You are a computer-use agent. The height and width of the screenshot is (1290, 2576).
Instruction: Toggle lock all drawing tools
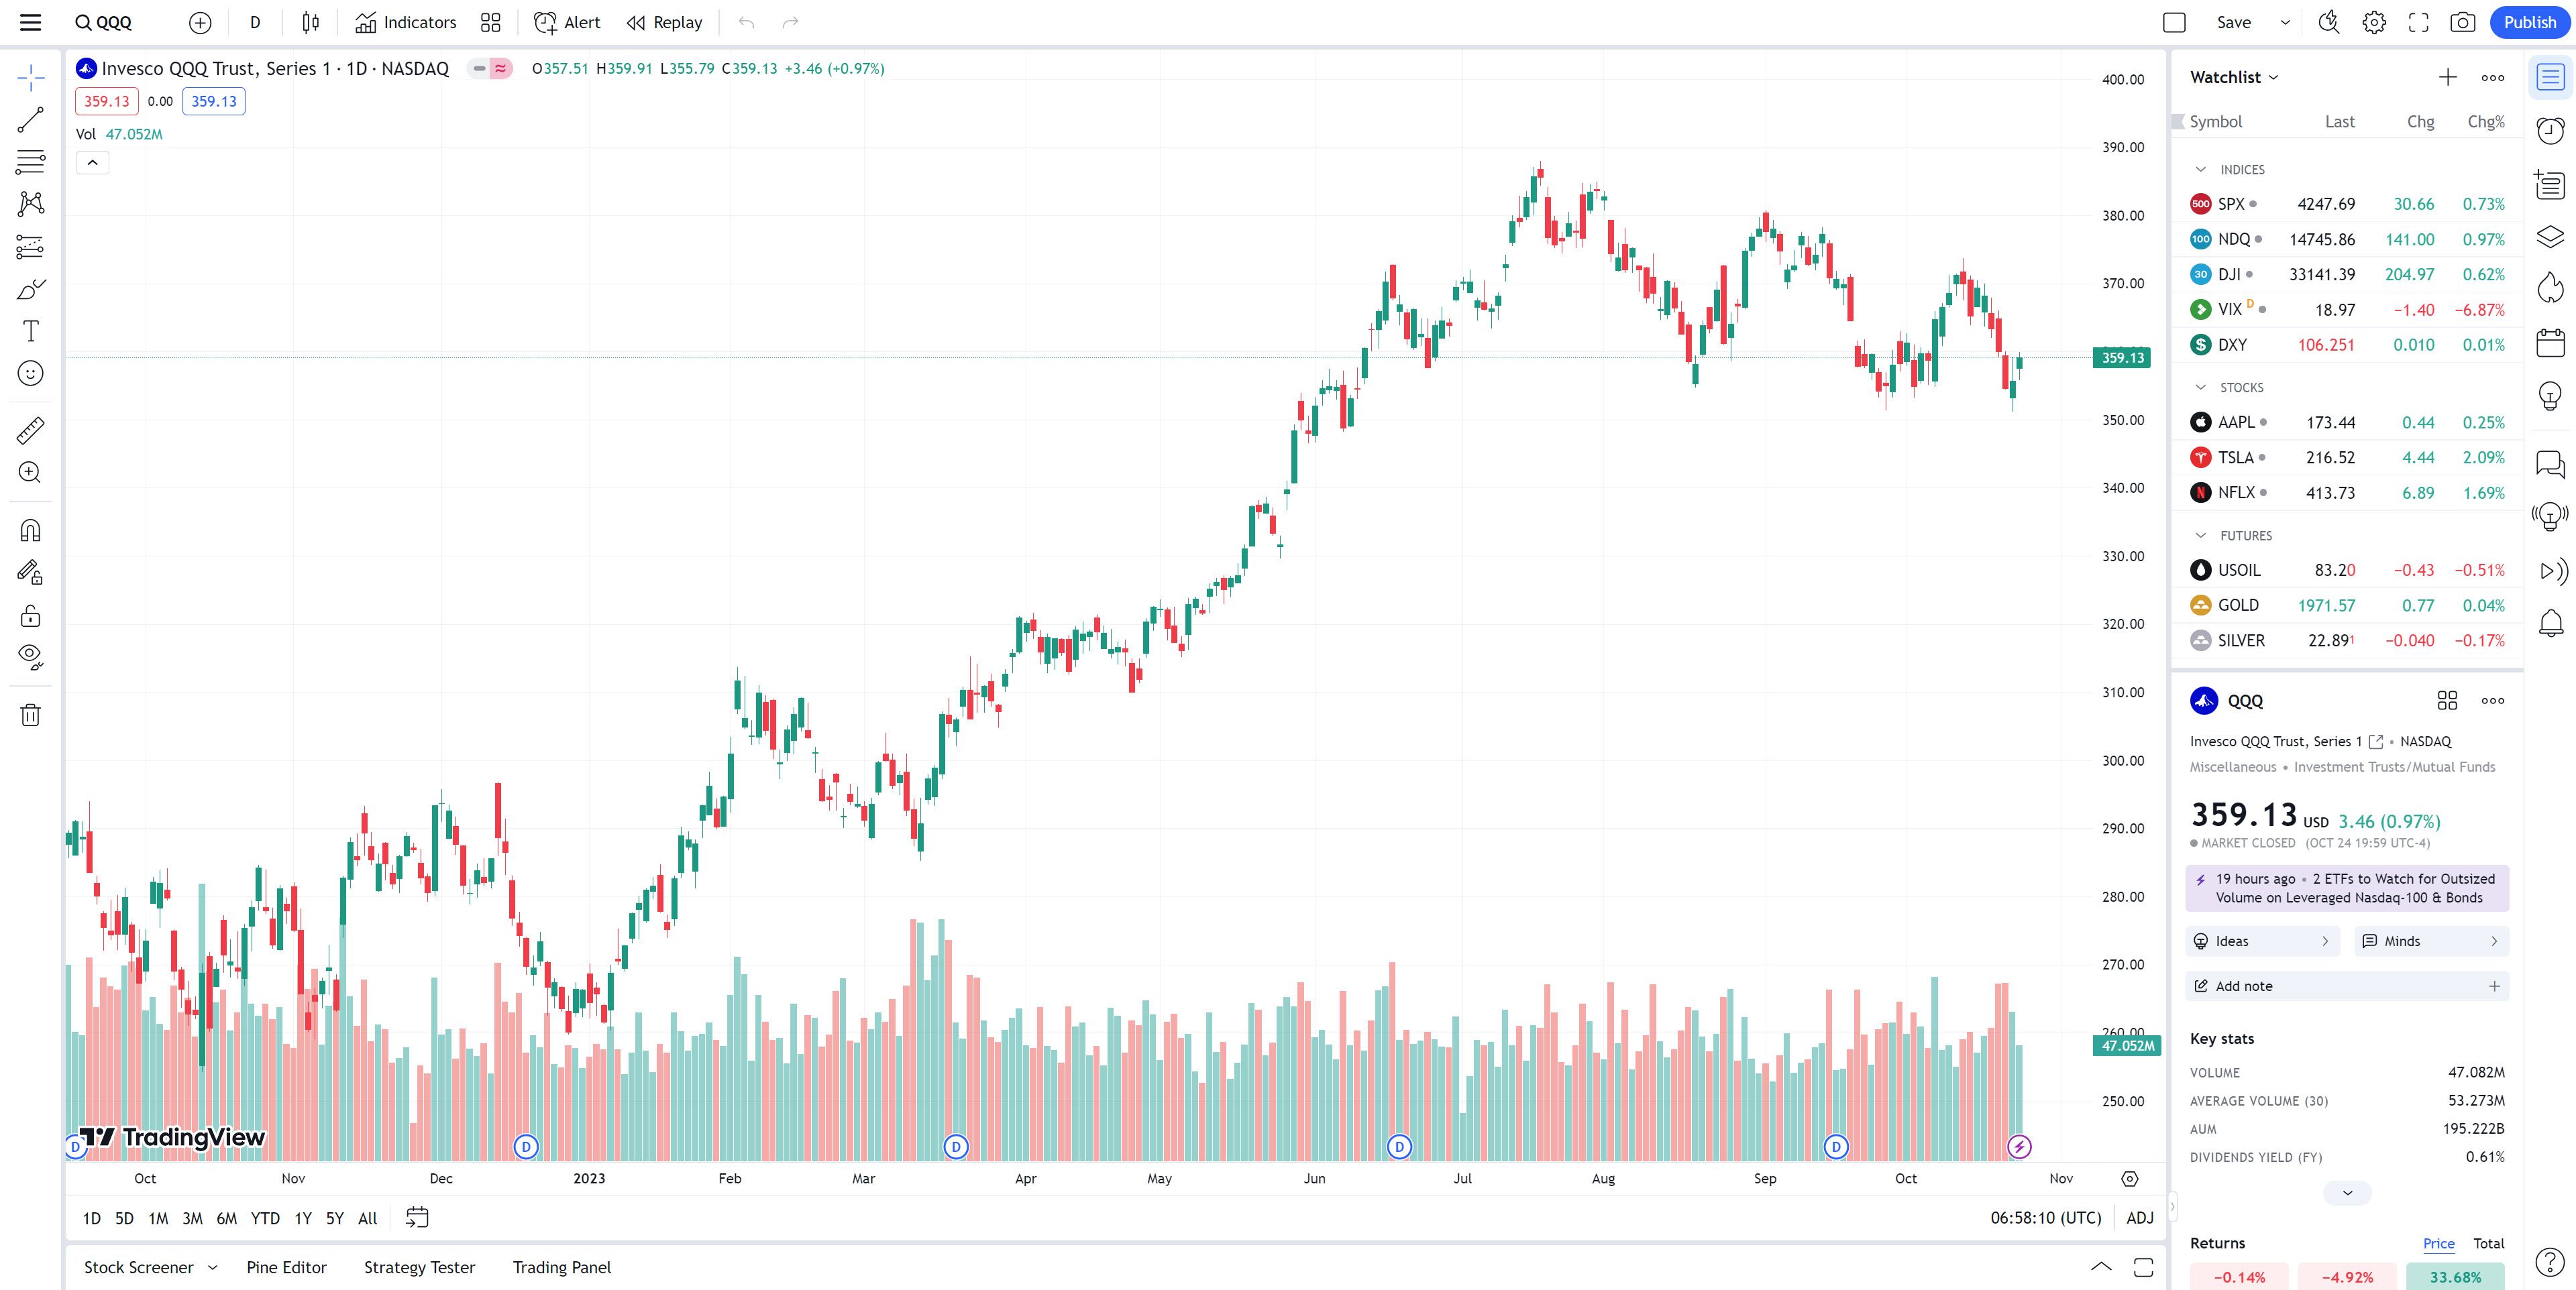point(31,615)
